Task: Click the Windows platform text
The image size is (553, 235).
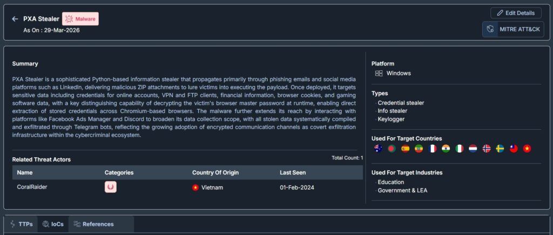Action: click(399, 73)
